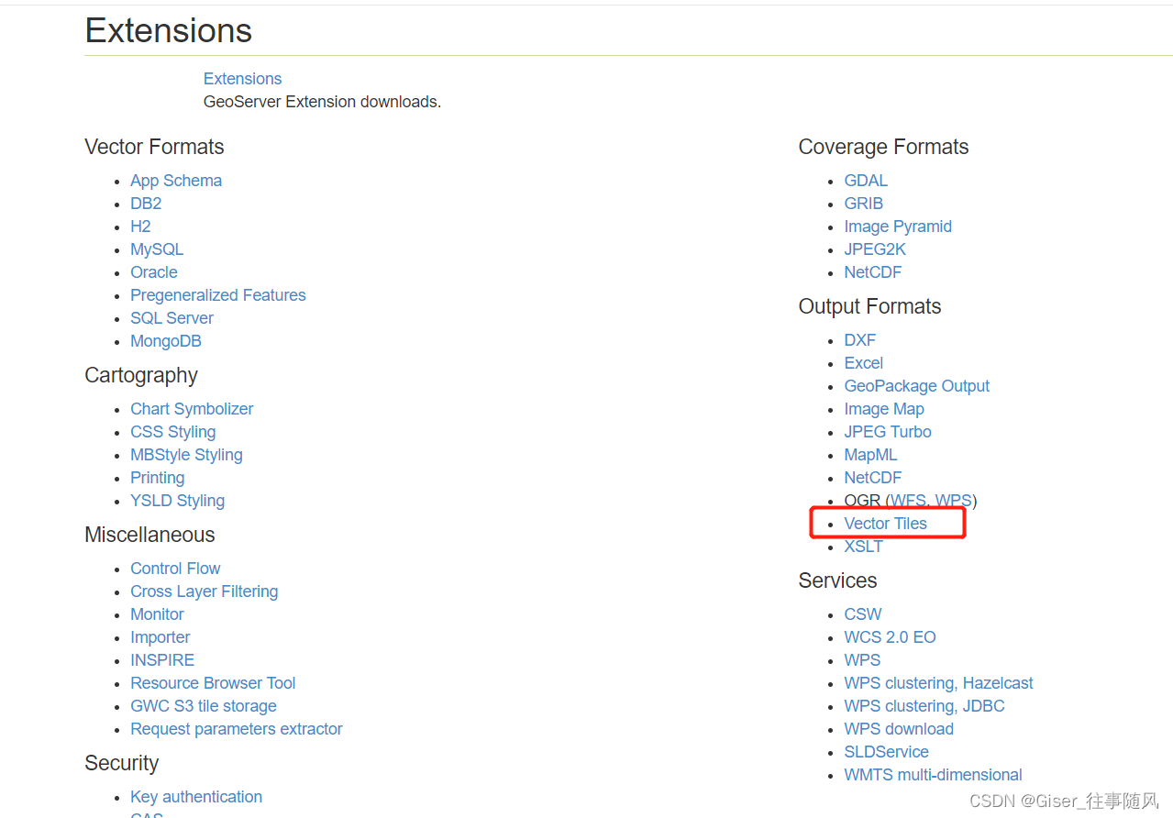Click the Extensions breadcrumb link
This screenshot has height=818, width=1173.
(242, 79)
